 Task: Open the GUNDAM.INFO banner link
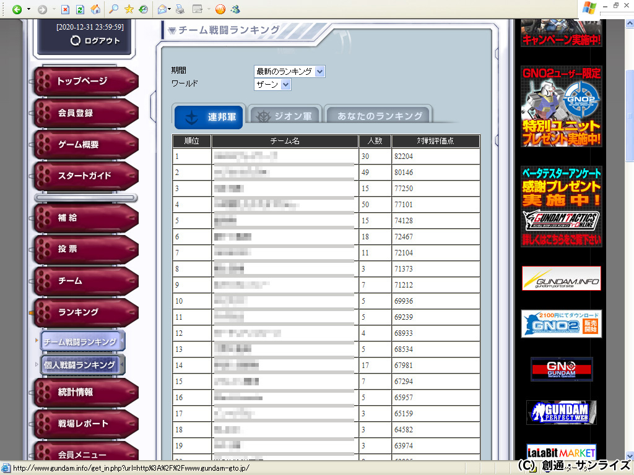561,278
